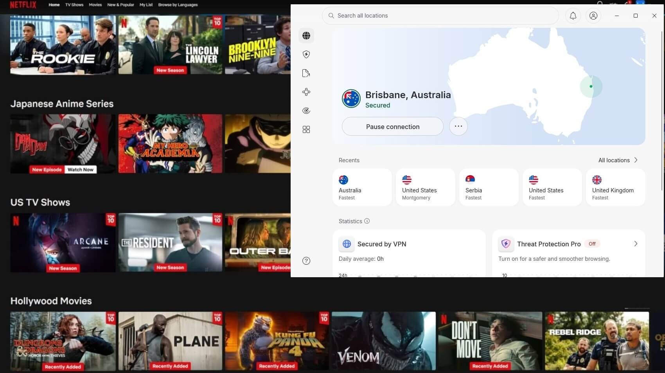Image resolution: width=665 pixels, height=373 pixels.
Task: Click the Search all locations field
Action: click(440, 16)
